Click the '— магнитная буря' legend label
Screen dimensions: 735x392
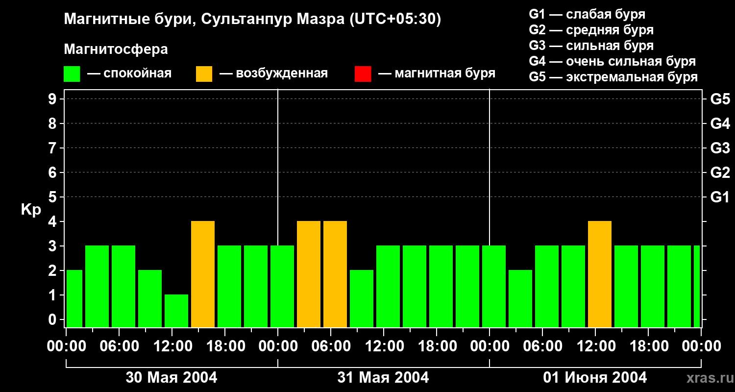pyautogui.click(x=437, y=73)
